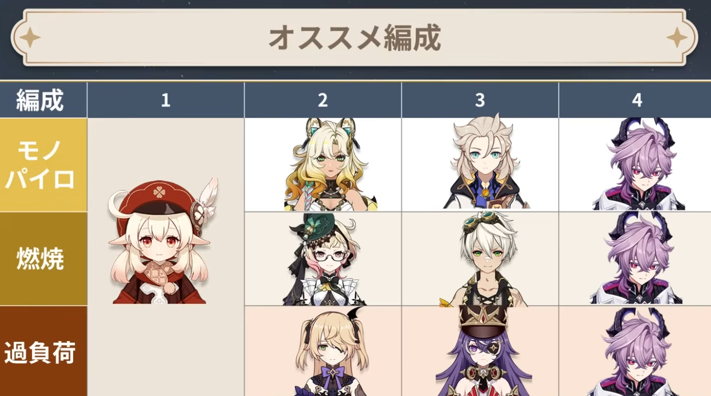711x396 pixels.
Task: Select the 燃焼 row label
Action: pos(43,259)
